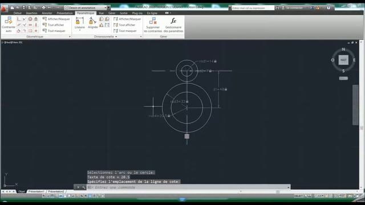Click the search binoculars icon
The height and width of the screenshot is (205, 365).
point(277,7)
